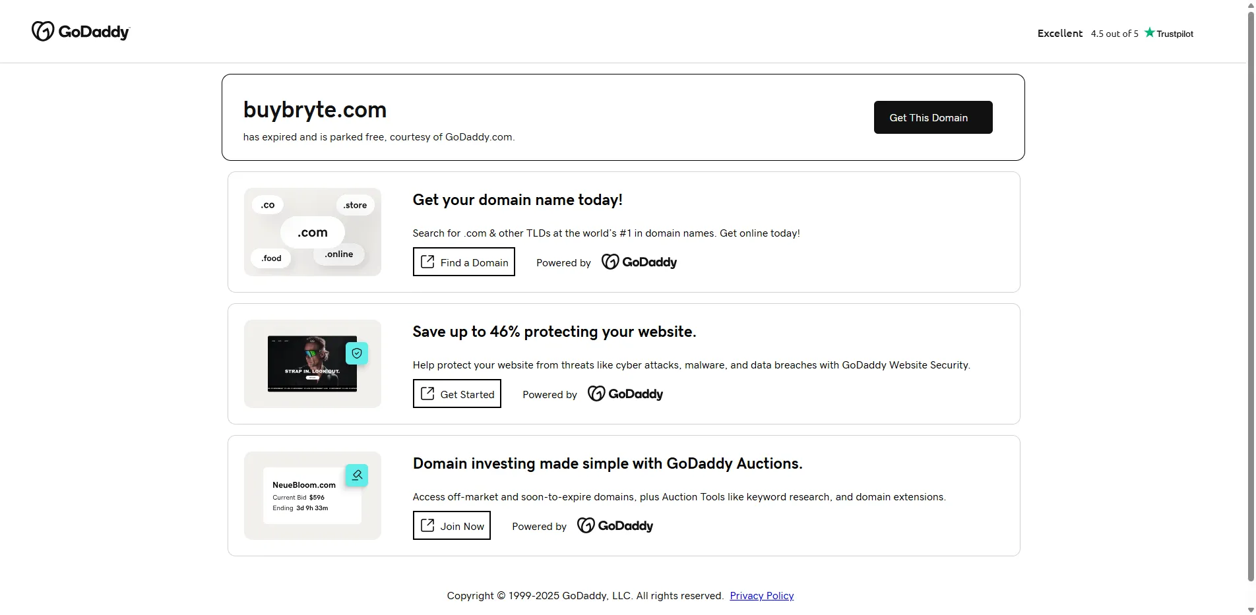Click the .store extension bubble
This screenshot has height=615, width=1256.
pyautogui.click(x=355, y=205)
